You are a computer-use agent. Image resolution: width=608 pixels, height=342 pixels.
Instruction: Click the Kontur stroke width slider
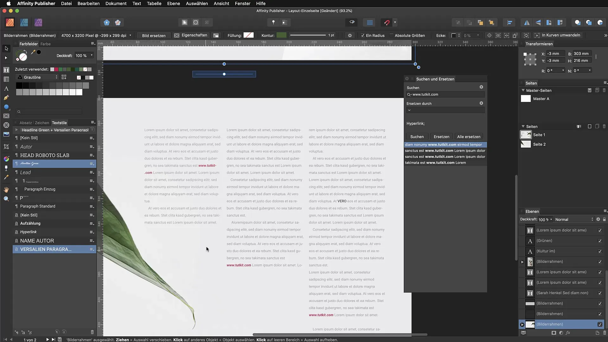coord(308,35)
